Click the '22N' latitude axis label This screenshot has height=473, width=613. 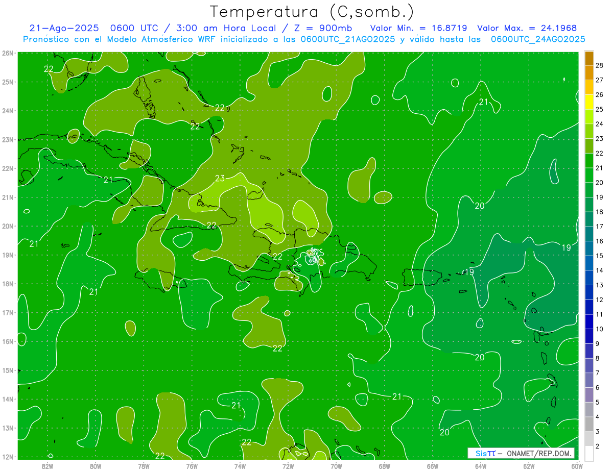pos(8,168)
